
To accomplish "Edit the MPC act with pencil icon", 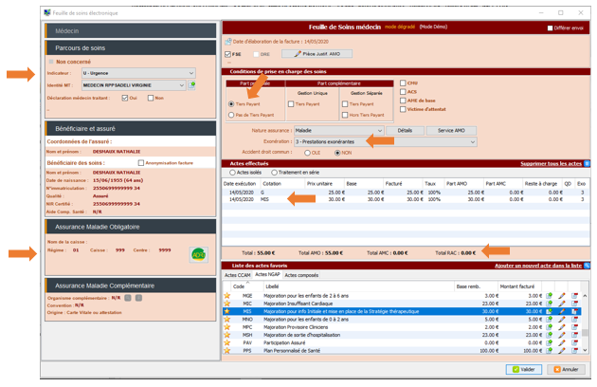I will click(x=562, y=327).
